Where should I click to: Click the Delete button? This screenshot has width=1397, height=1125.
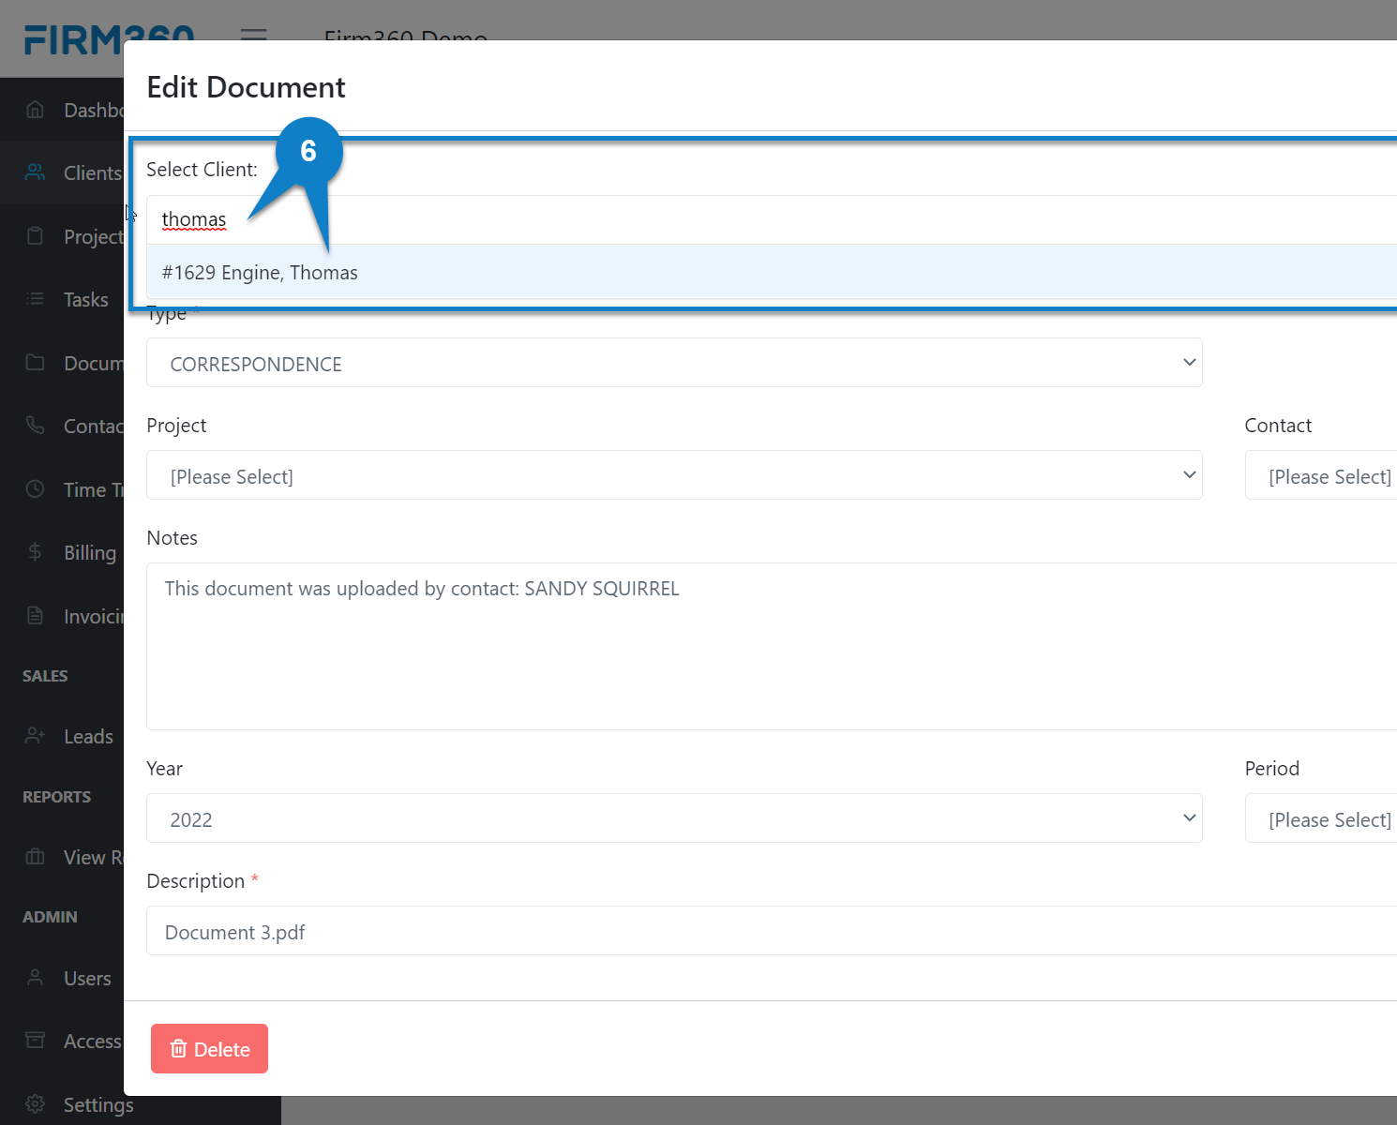pyautogui.click(x=209, y=1048)
